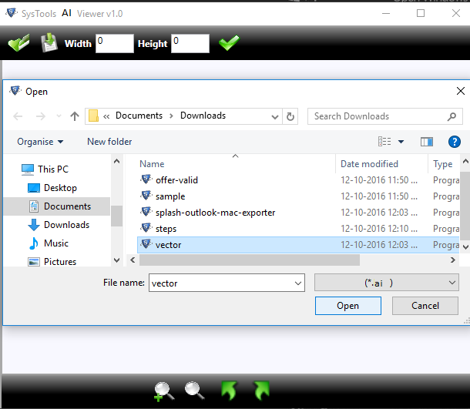Open the (*.ai) file type dropdown
This screenshot has width=470, height=409.
[x=386, y=283]
